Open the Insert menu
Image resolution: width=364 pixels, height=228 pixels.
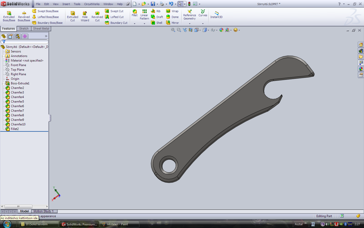66,4
